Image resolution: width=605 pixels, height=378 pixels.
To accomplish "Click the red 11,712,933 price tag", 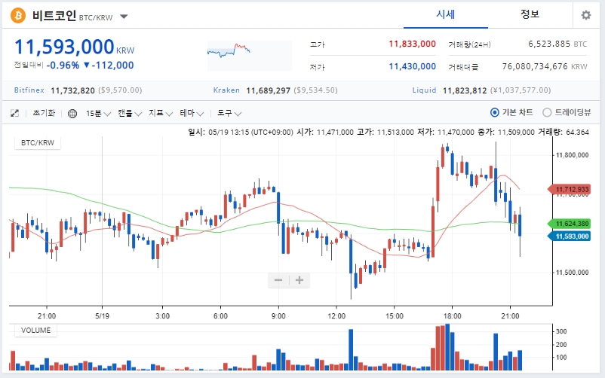I will pyautogui.click(x=569, y=189).
